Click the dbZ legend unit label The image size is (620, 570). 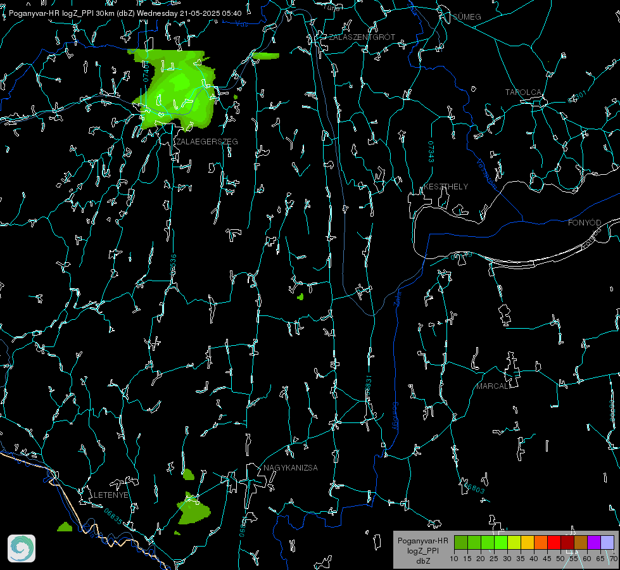coord(422,561)
